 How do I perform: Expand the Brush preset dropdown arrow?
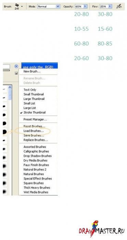coord(22,7)
